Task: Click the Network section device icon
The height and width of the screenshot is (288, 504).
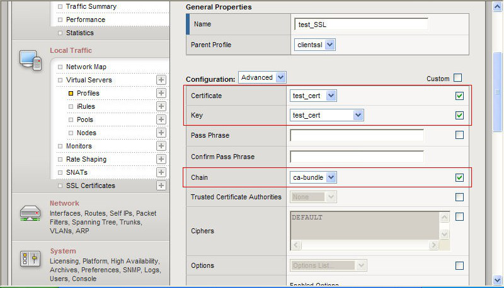Action: coord(30,214)
